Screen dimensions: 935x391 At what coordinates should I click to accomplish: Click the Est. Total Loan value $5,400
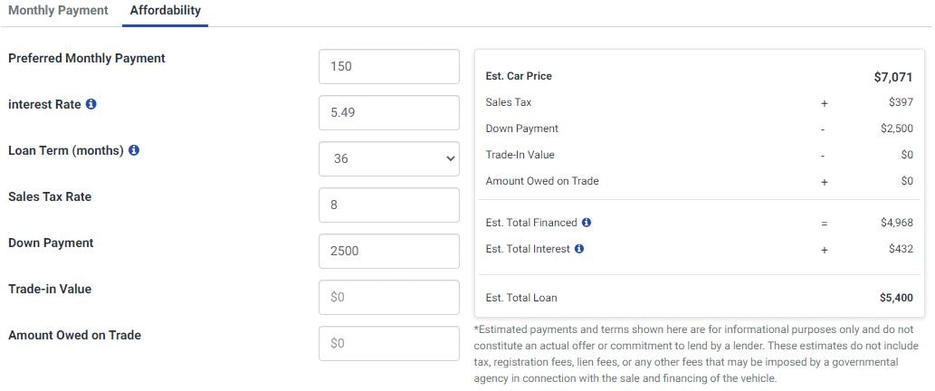point(896,298)
